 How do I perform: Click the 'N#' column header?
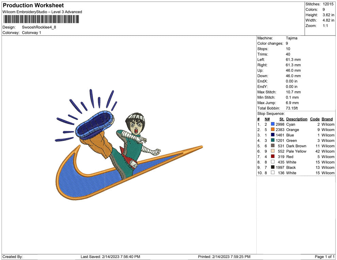(x=267, y=119)
